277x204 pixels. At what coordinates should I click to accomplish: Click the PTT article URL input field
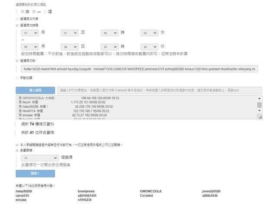159,91
